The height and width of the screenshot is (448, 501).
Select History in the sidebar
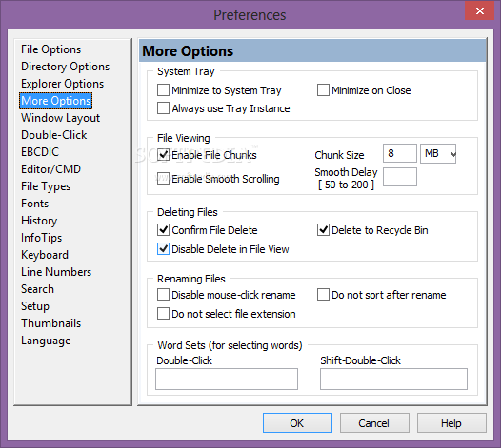point(39,221)
